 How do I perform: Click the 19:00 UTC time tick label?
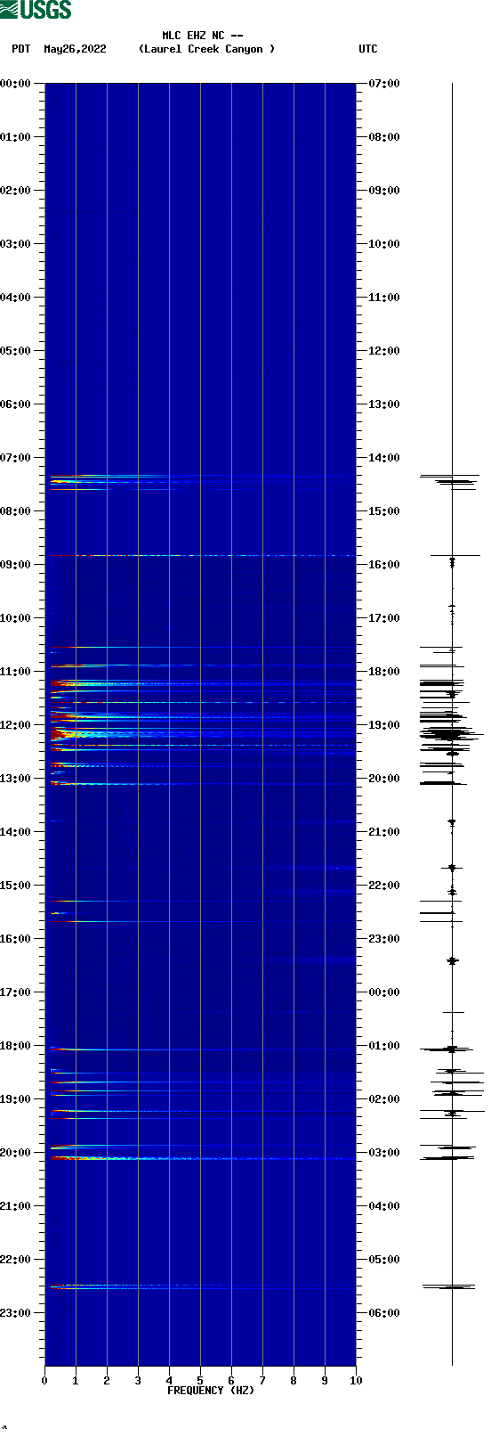tap(384, 725)
